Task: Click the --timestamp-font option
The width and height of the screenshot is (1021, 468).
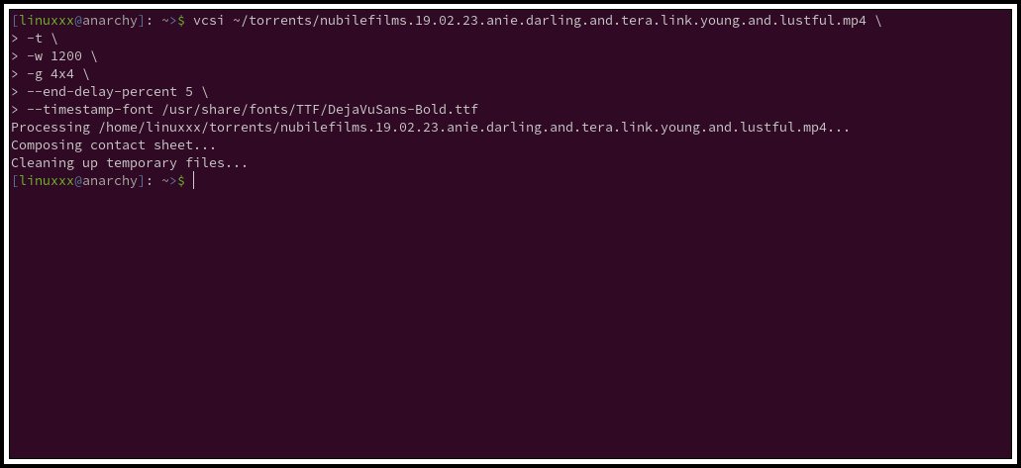Action: [x=90, y=110]
